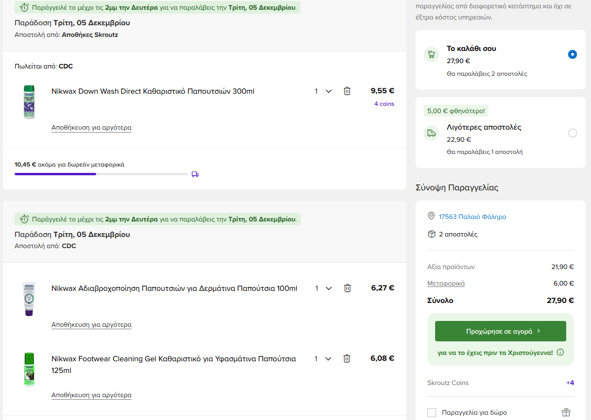
Task: Click the Μεταφορικά shipping cost link
Action: (x=446, y=284)
